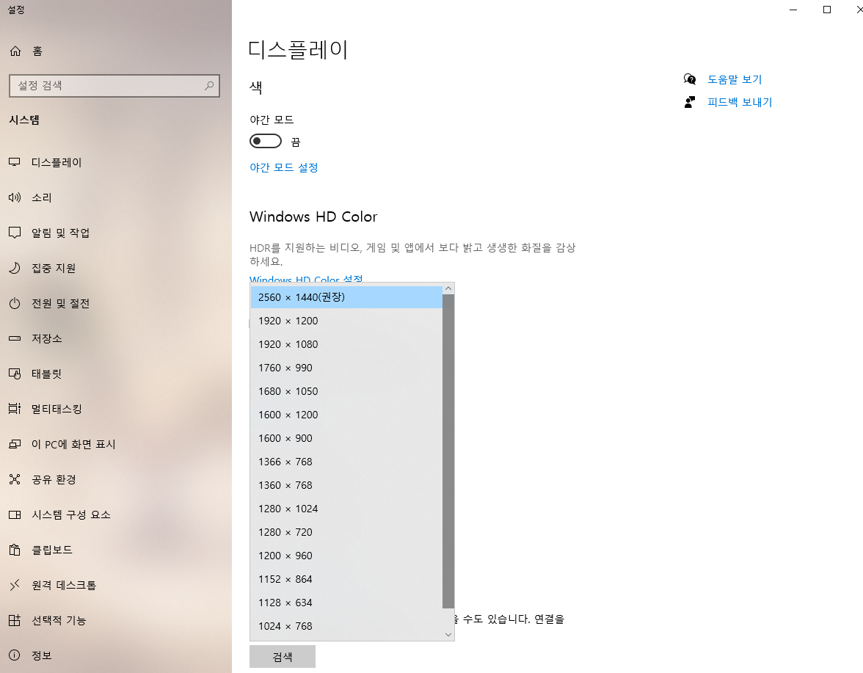
Task: Click the 검색 button at the bottom
Action: point(282,656)
